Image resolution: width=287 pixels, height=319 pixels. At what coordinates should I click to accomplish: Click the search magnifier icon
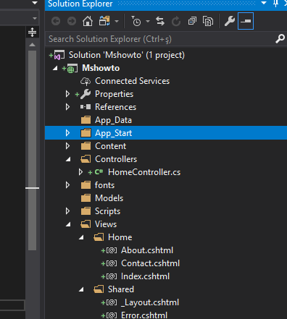(280, 38)
